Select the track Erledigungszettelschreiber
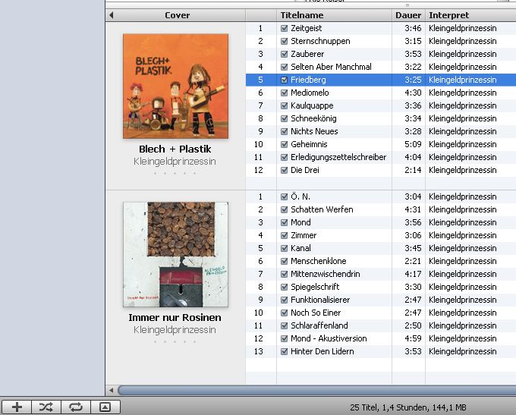Viewport: 516px width, 415px height. tap(338, 157)
